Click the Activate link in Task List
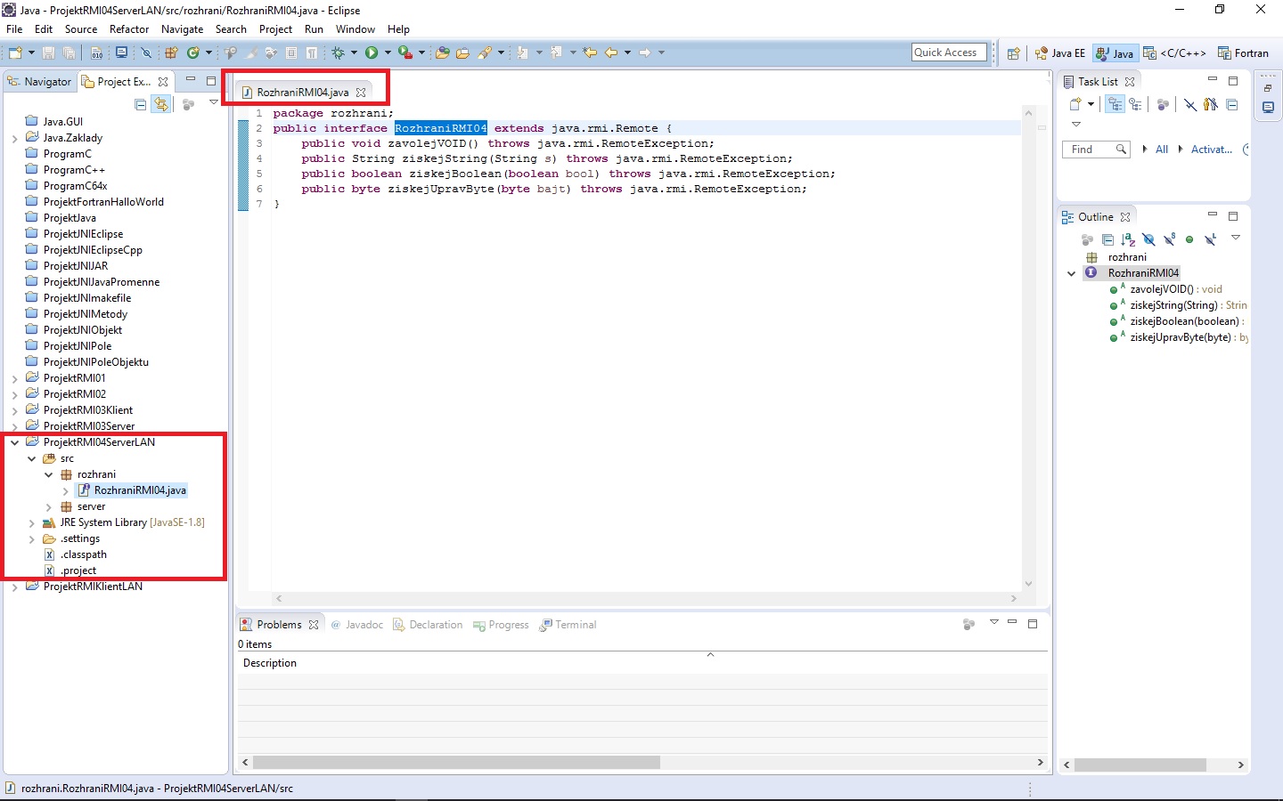1283x801 pixels. coord(1211,150)
